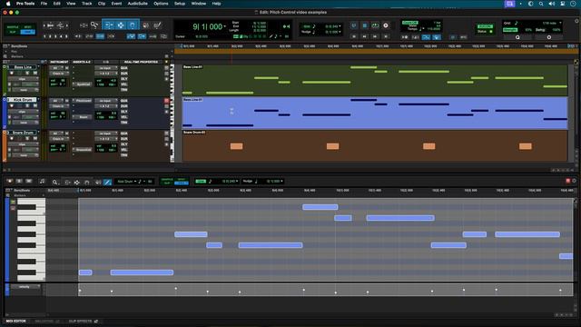
Task: Open the Clip menu
Action: [x=102, y=4]
